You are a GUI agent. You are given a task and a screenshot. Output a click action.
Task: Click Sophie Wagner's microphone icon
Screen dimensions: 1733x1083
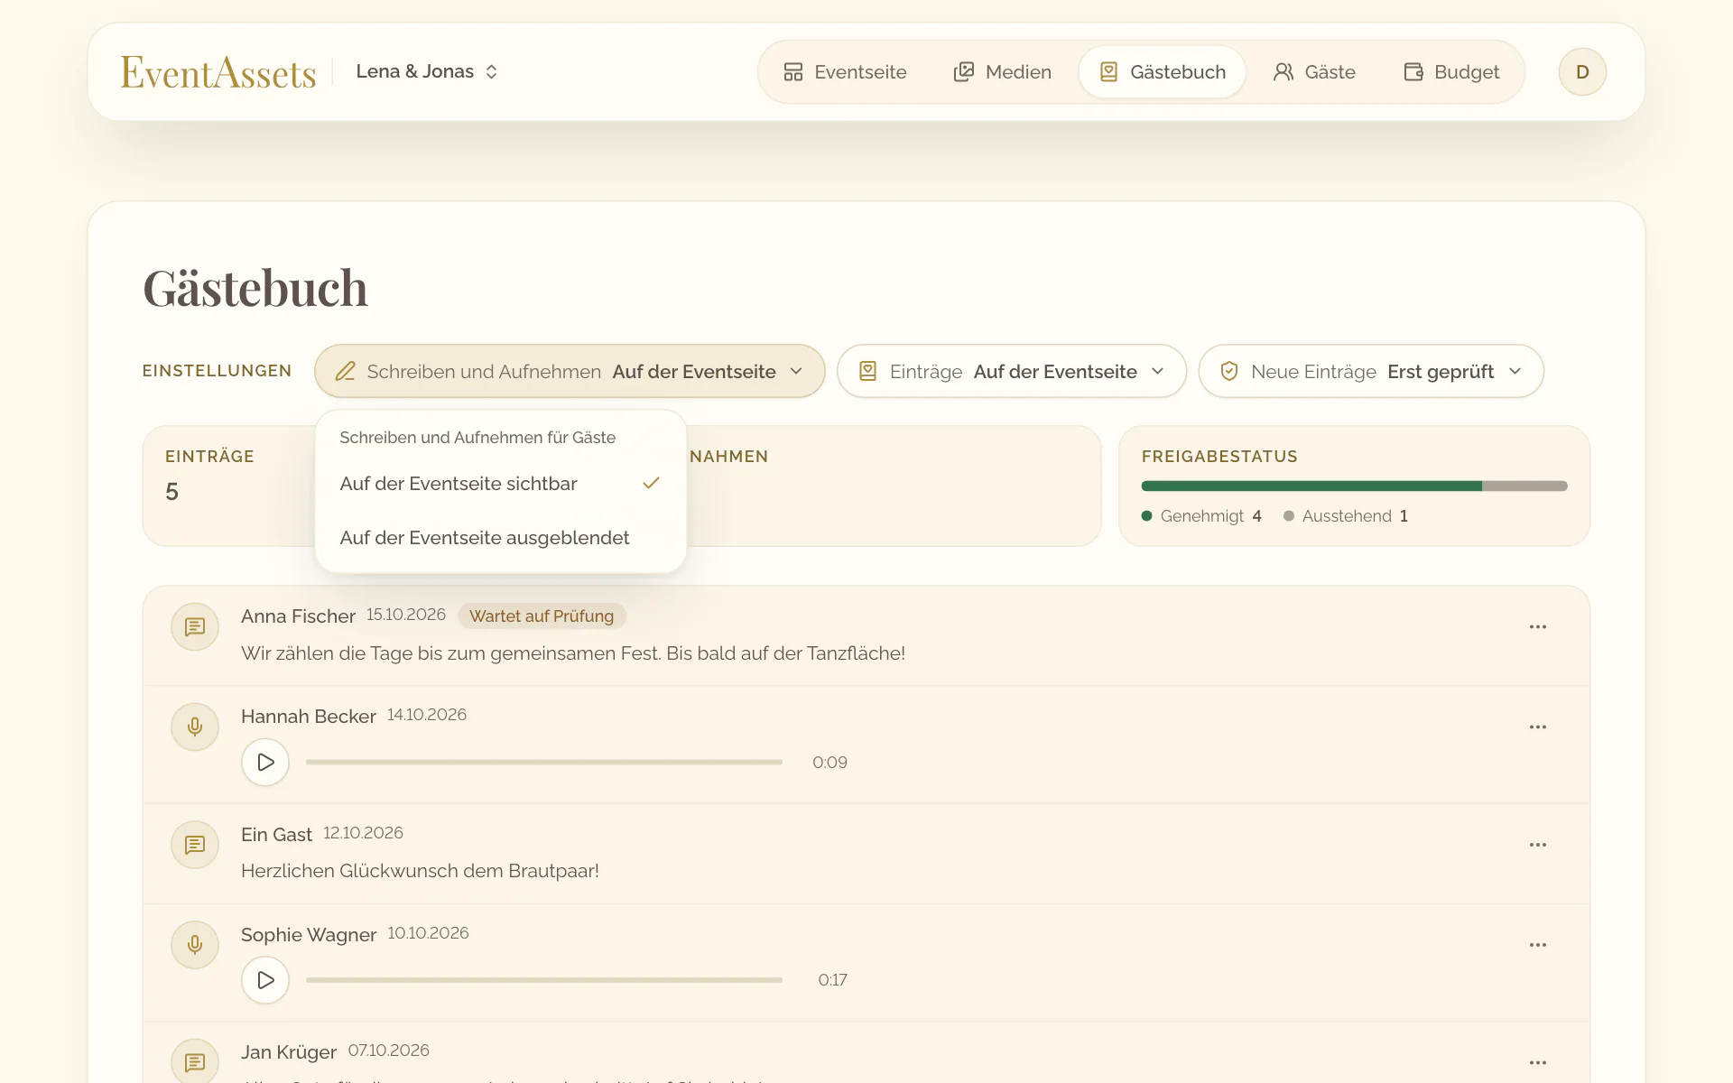tap(195, 944)
